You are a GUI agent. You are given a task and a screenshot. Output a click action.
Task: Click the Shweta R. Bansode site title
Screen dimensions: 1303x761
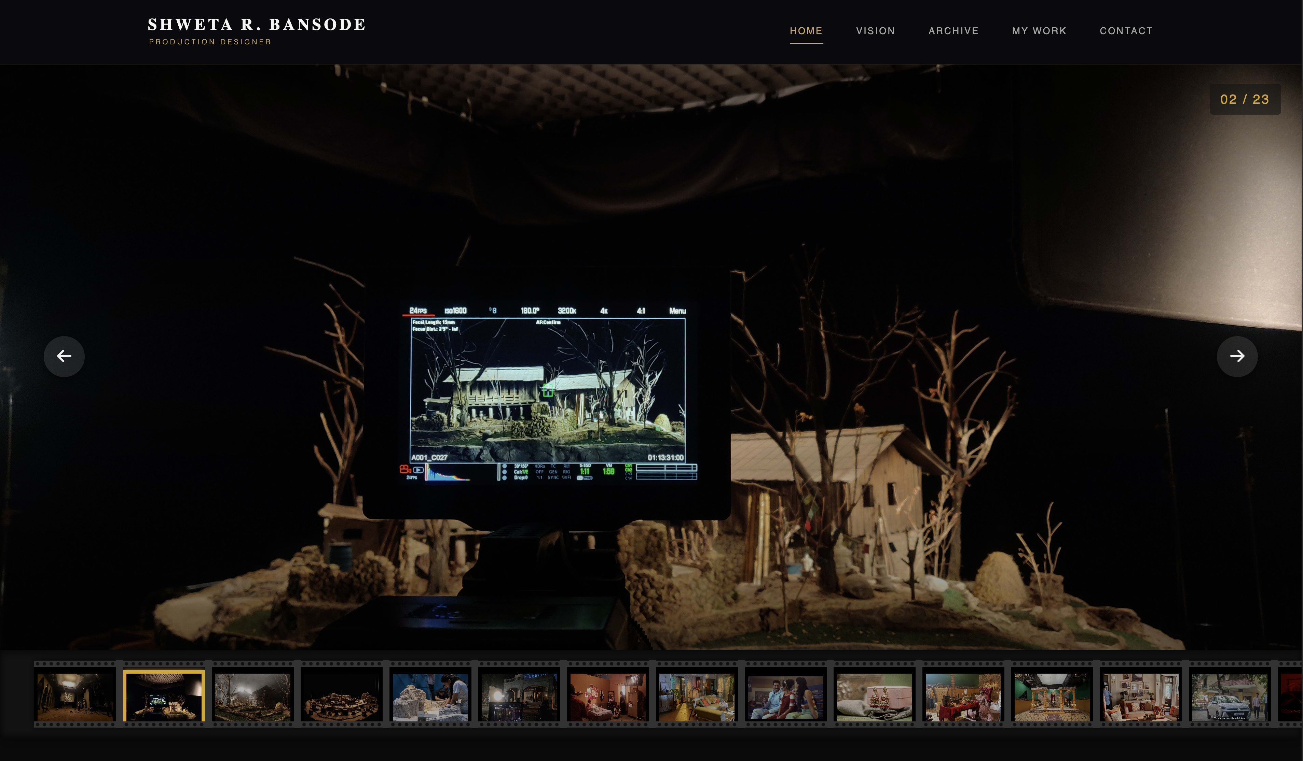(x=257, y=25)
